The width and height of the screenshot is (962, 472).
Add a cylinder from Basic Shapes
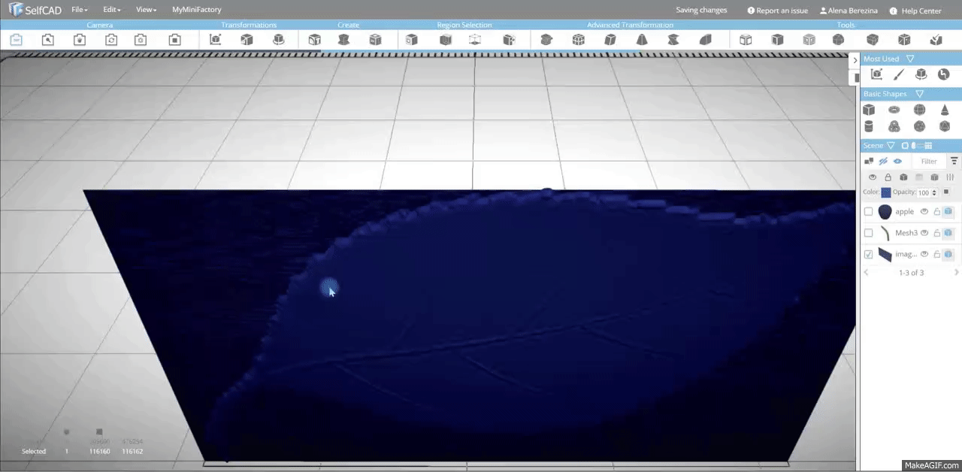tap(869, 126)
